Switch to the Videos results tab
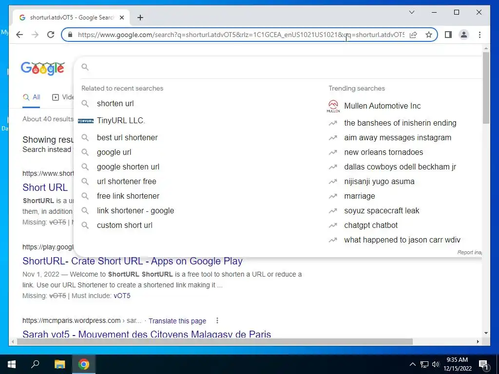Image resolution: width=499 pixels, height=374 pixels. point(63,97)
